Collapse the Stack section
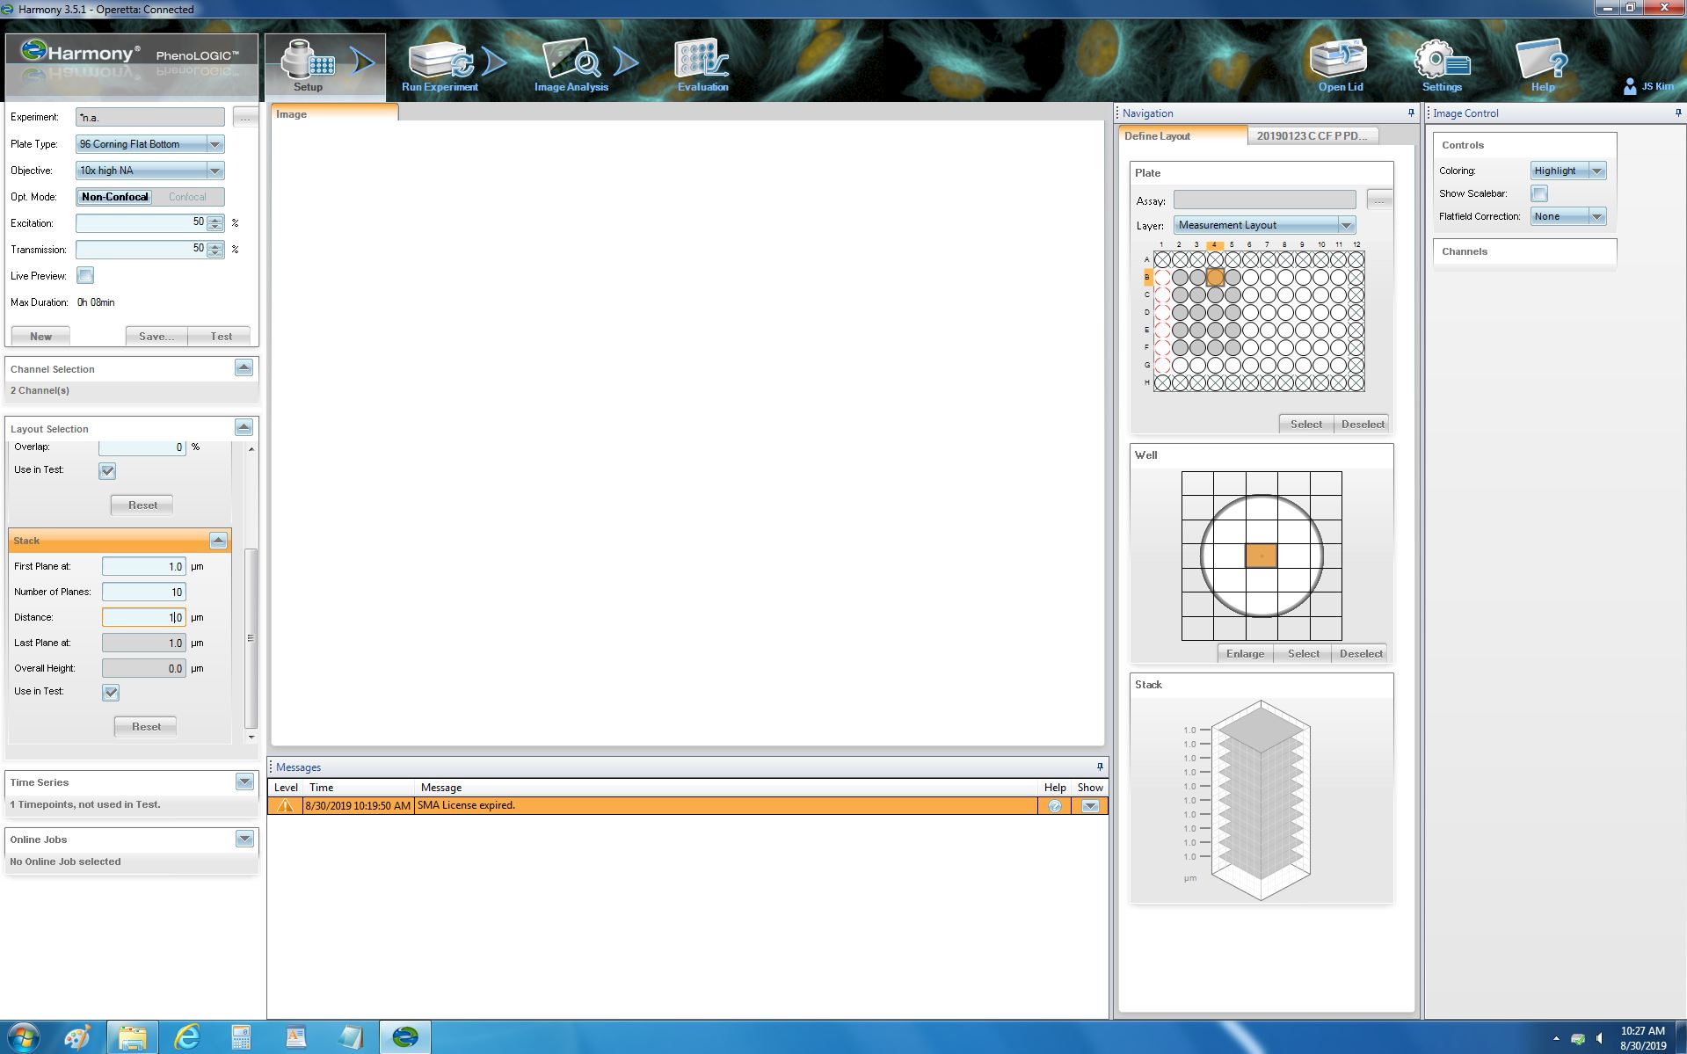Screen dimensions: 1687x1054 pyautogui.click(x=218, y=540)
